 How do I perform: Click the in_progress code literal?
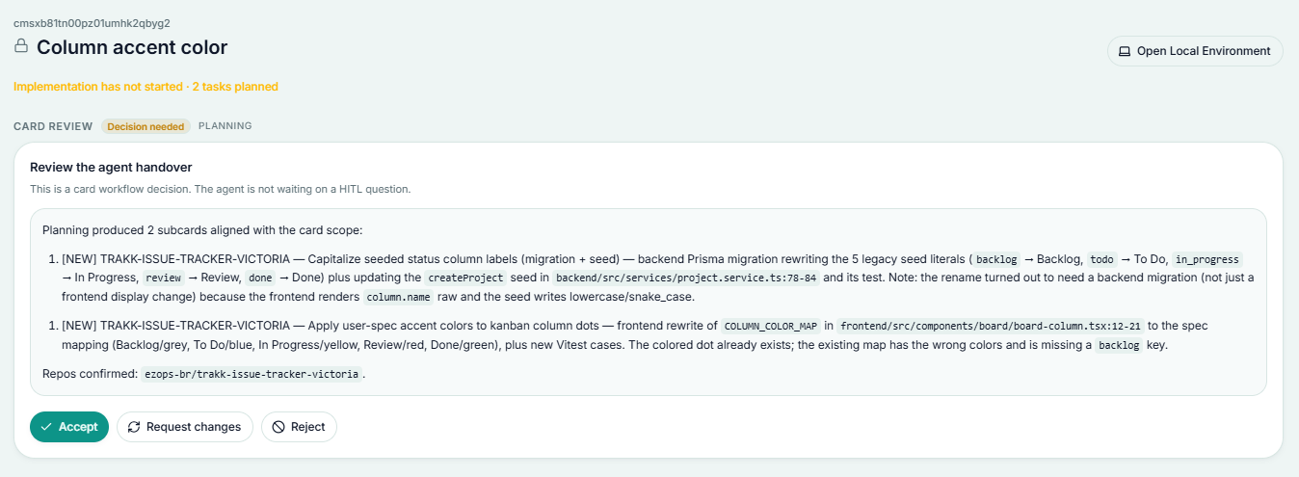pyautogui.click(x=1207, y=260)
